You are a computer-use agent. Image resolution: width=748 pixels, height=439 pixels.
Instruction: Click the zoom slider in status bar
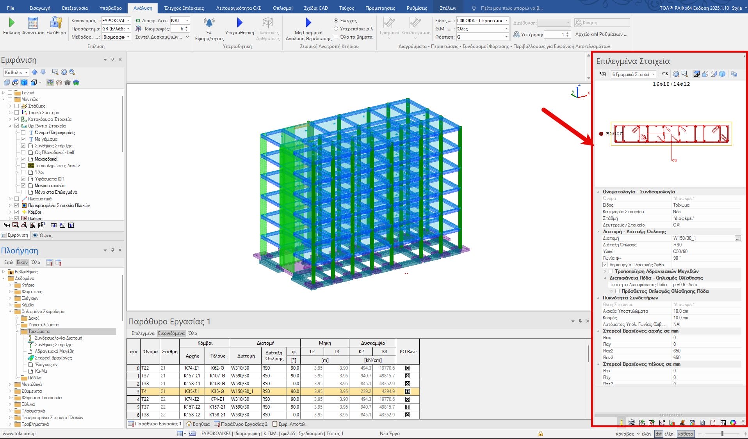point(722,434)
